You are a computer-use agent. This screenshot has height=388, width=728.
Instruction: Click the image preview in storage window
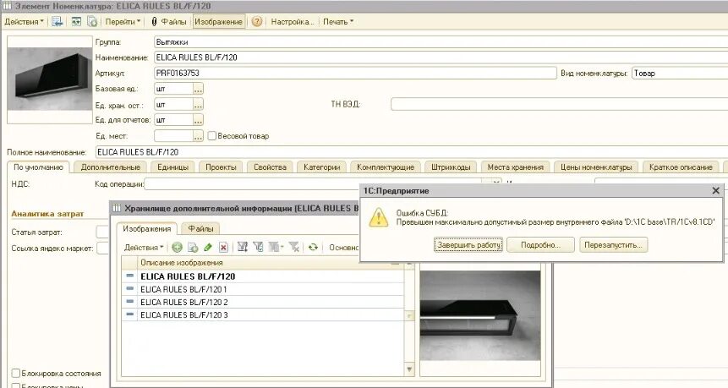coord(480,315)
